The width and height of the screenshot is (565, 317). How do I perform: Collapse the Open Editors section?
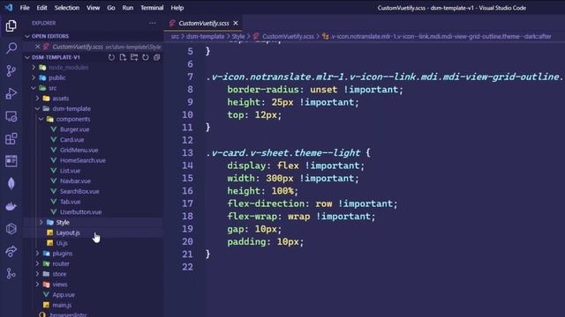coord(27,36)
